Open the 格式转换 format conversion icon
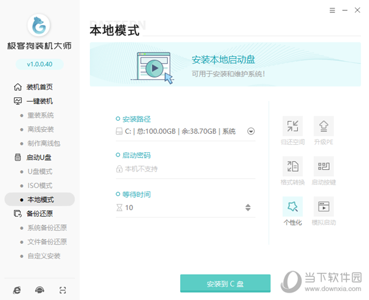This screenshot has width=369, height=300. 293,166
